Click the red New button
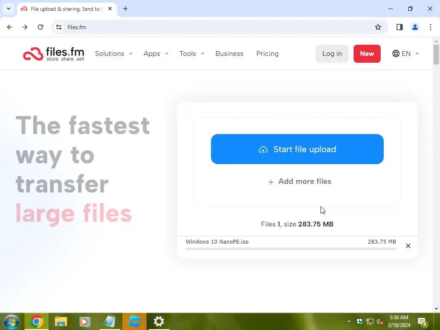The width and height of the screenshot is (440, 330). coord(367,54)
